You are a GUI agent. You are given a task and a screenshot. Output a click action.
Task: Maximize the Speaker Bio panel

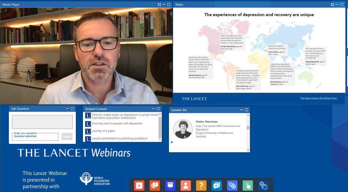click(x=246, y=110)
